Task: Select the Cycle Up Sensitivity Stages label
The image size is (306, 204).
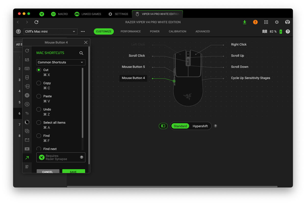Action: coord(250,78)
